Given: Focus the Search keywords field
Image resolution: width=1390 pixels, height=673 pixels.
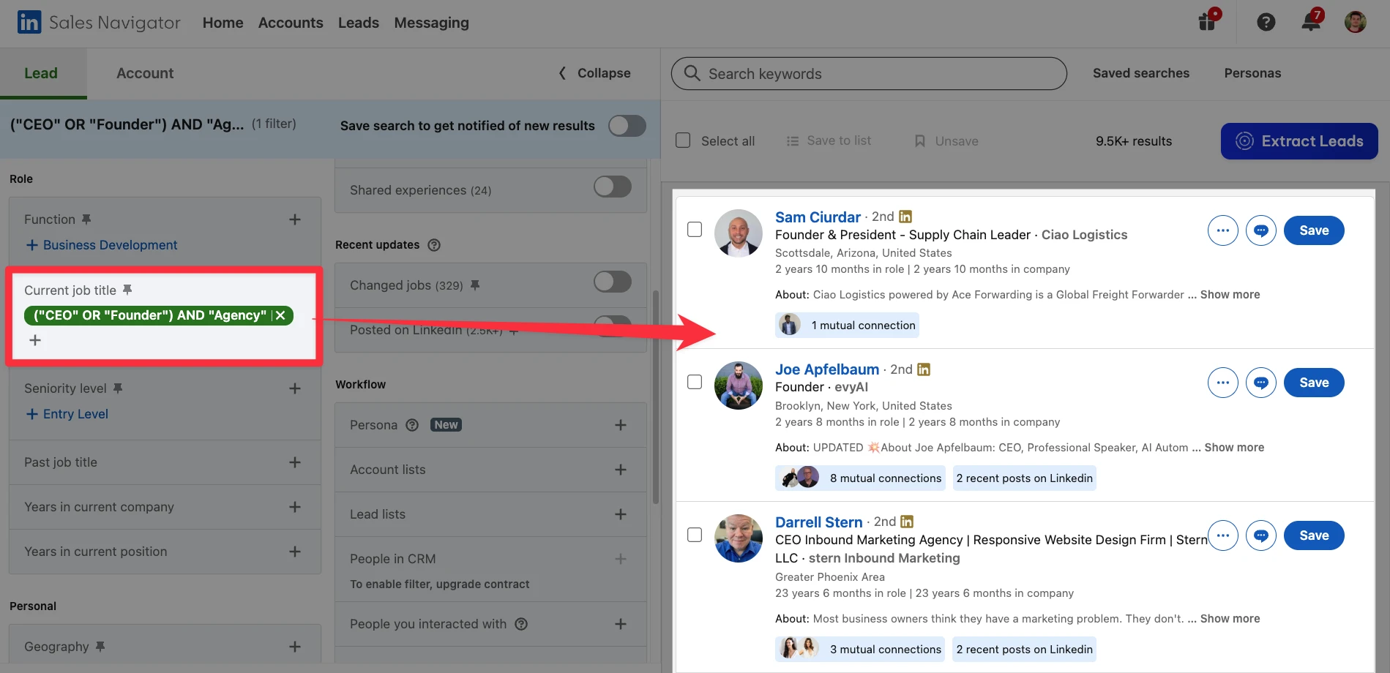Looking at the screenshot, I should 869,74.
